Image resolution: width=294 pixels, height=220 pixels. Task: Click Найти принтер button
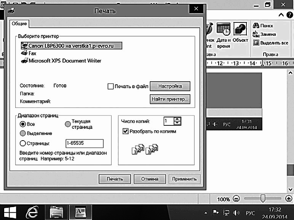170,99
